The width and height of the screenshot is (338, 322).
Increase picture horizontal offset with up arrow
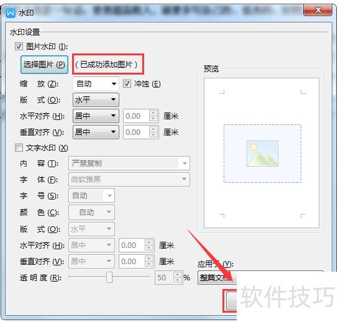pos(153,113)
